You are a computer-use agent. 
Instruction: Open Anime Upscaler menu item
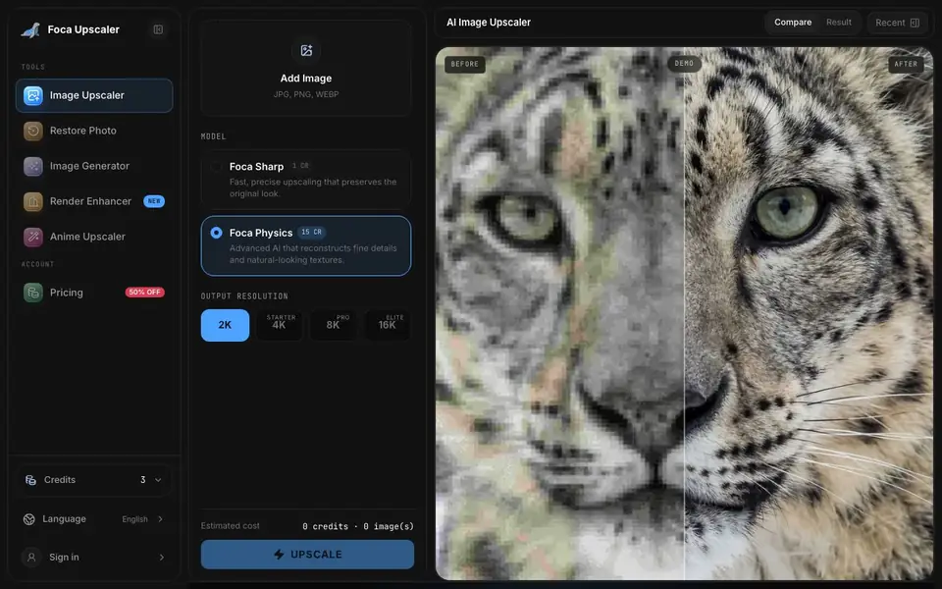click(94, 237)
